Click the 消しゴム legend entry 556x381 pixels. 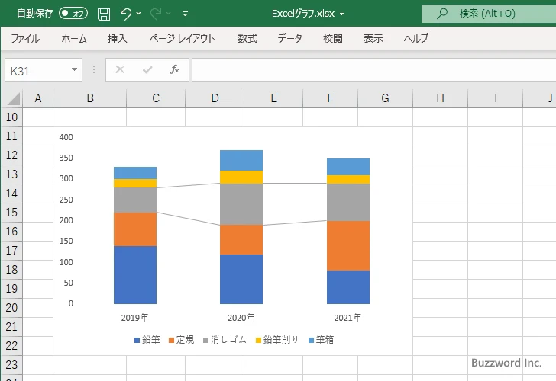[225, 340]
